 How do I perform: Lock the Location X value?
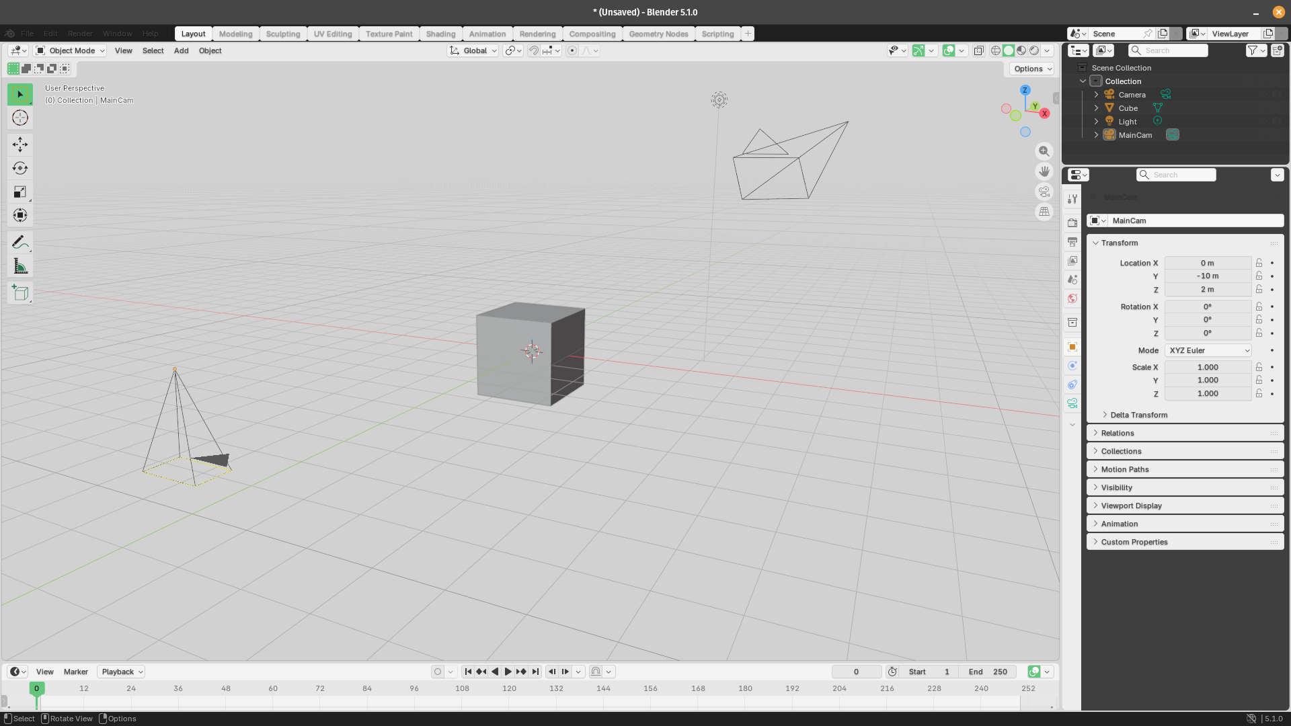[1259, 263]
